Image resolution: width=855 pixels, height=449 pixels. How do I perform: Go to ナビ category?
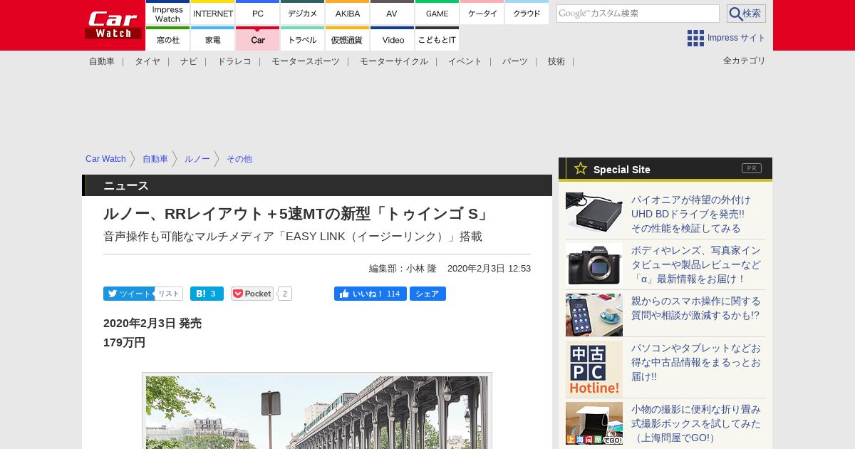pos(189,61)
